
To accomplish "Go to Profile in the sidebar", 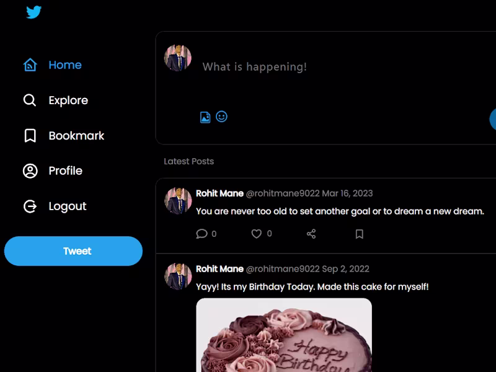I will click(x=65, y=171).
